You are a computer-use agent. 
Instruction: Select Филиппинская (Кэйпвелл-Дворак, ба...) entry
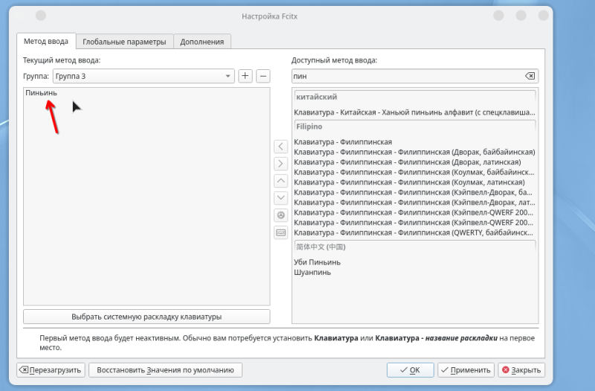pos(415,192)
